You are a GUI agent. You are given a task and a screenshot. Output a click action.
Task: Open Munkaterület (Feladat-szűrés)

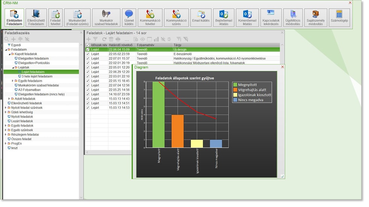(x=78, y=18)
